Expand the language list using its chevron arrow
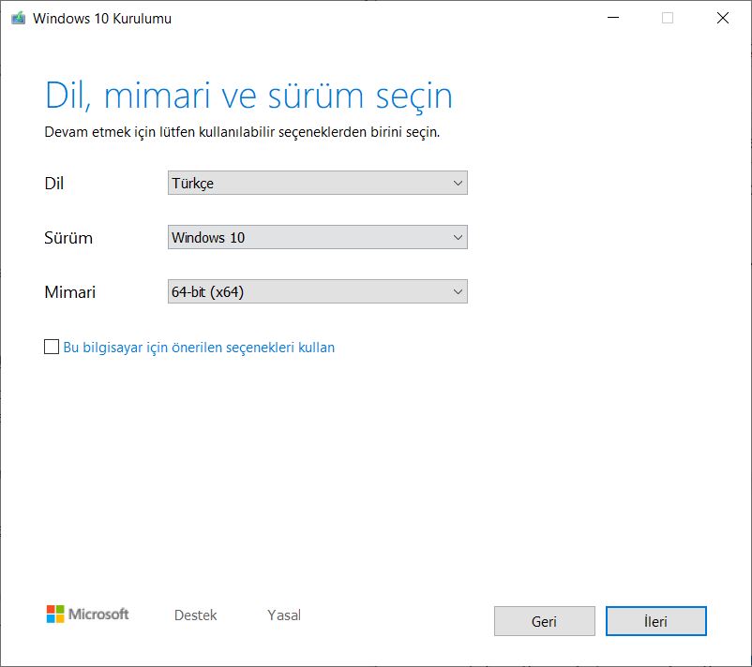Image resolution: width=752 pixels, height=667 pixels. pyautogui.click(x=458, y=184)
